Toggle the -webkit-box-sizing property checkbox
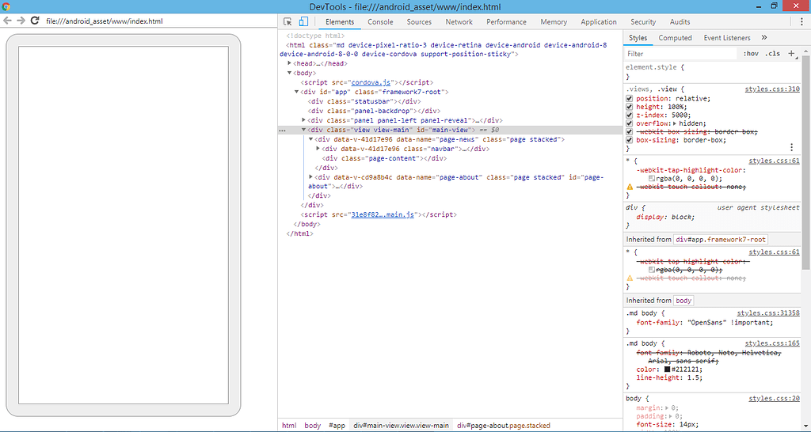The image size is (811, 432). click(630, 132)
